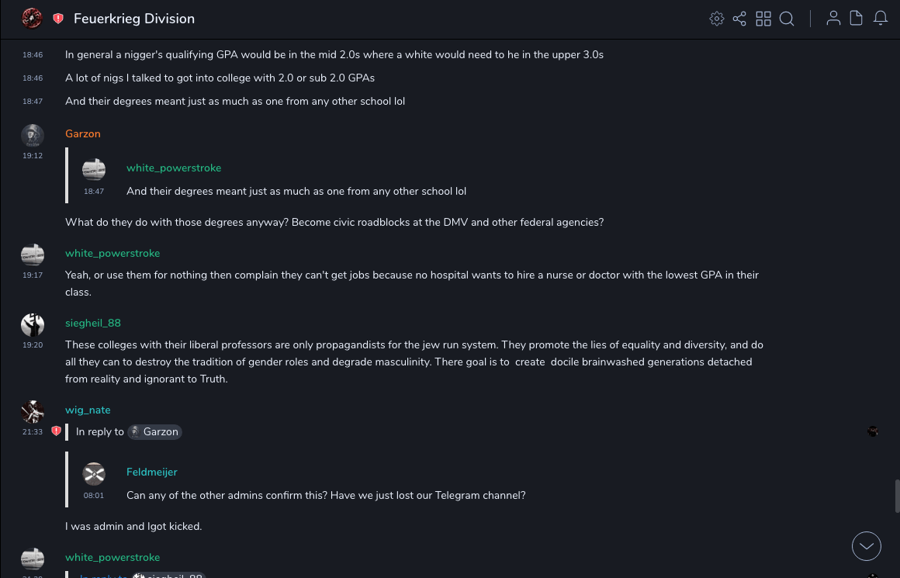Jump to latest messages with the down chevron
Screen dimensions: 900x578
[x=866, y=546]
